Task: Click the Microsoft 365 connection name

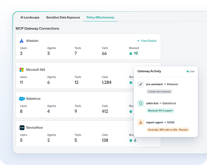Action: (36, 70)
